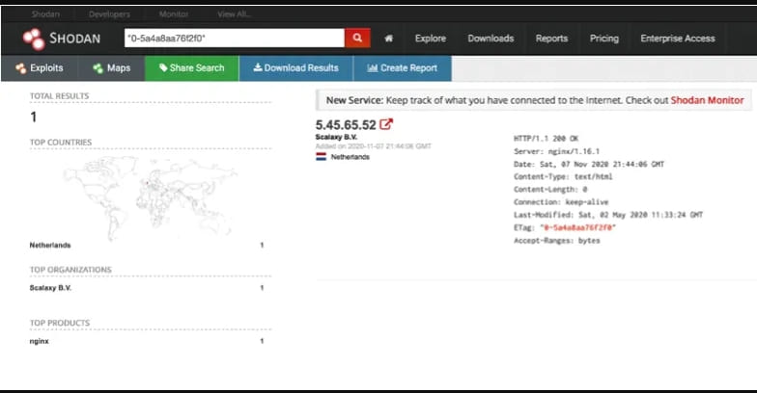757x393 pixels.
Task: Follow the Shodan Monitor link
Action: 707,100
